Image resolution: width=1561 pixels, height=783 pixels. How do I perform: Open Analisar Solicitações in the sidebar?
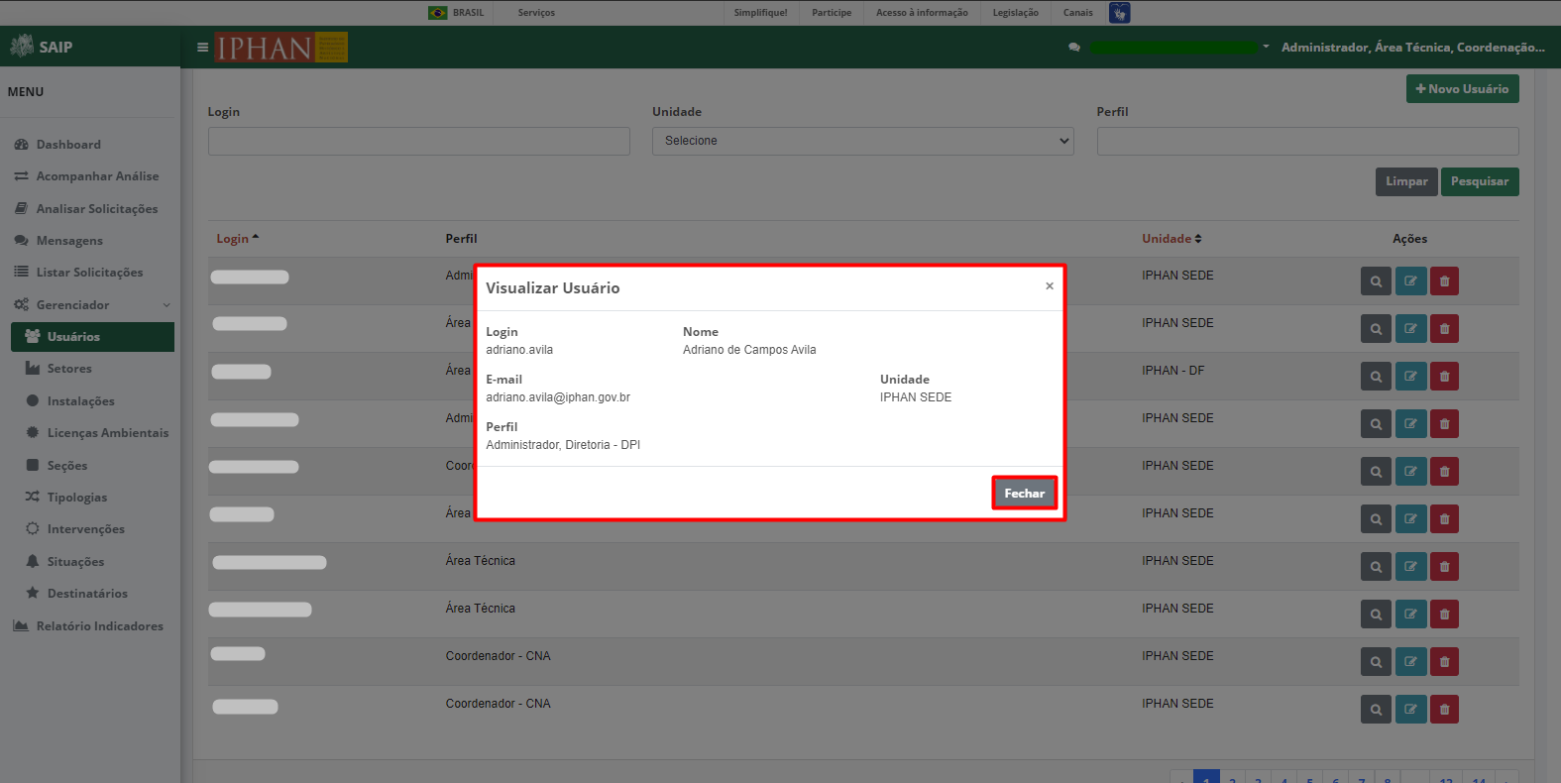tap(97, 209)
